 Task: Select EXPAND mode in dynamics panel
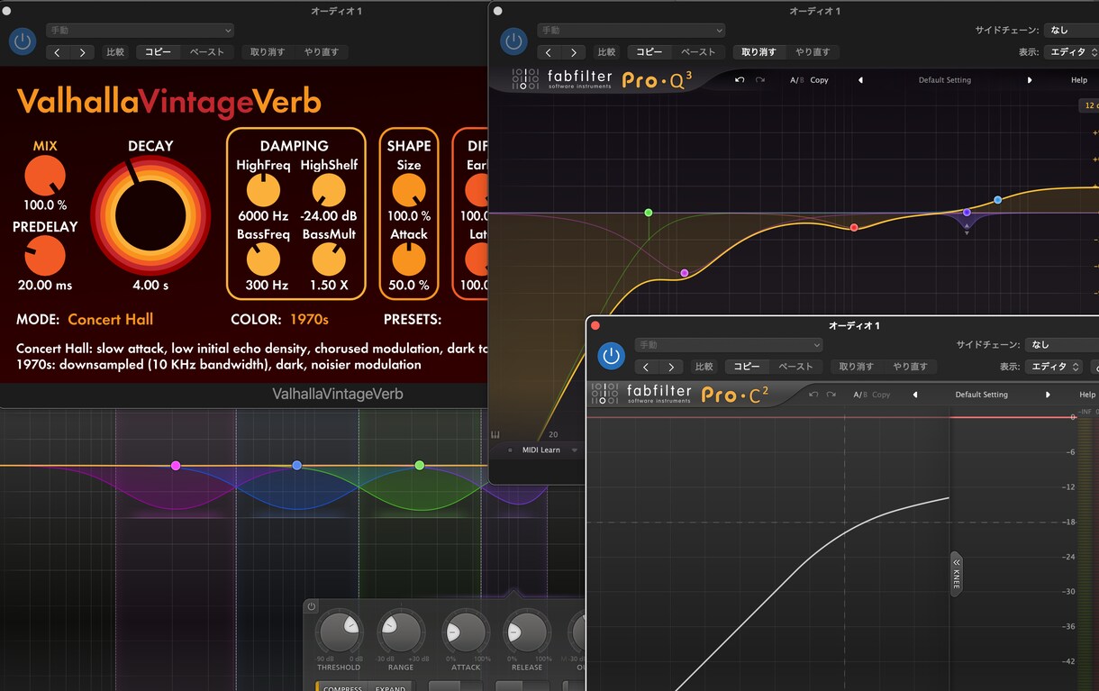(392, 688)
